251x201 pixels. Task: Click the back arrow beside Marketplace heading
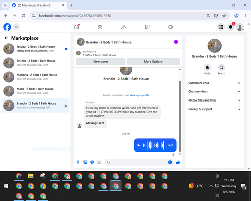(6, 38)
